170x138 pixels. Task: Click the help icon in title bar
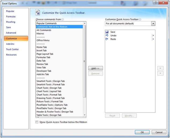(x=156, y=3)
